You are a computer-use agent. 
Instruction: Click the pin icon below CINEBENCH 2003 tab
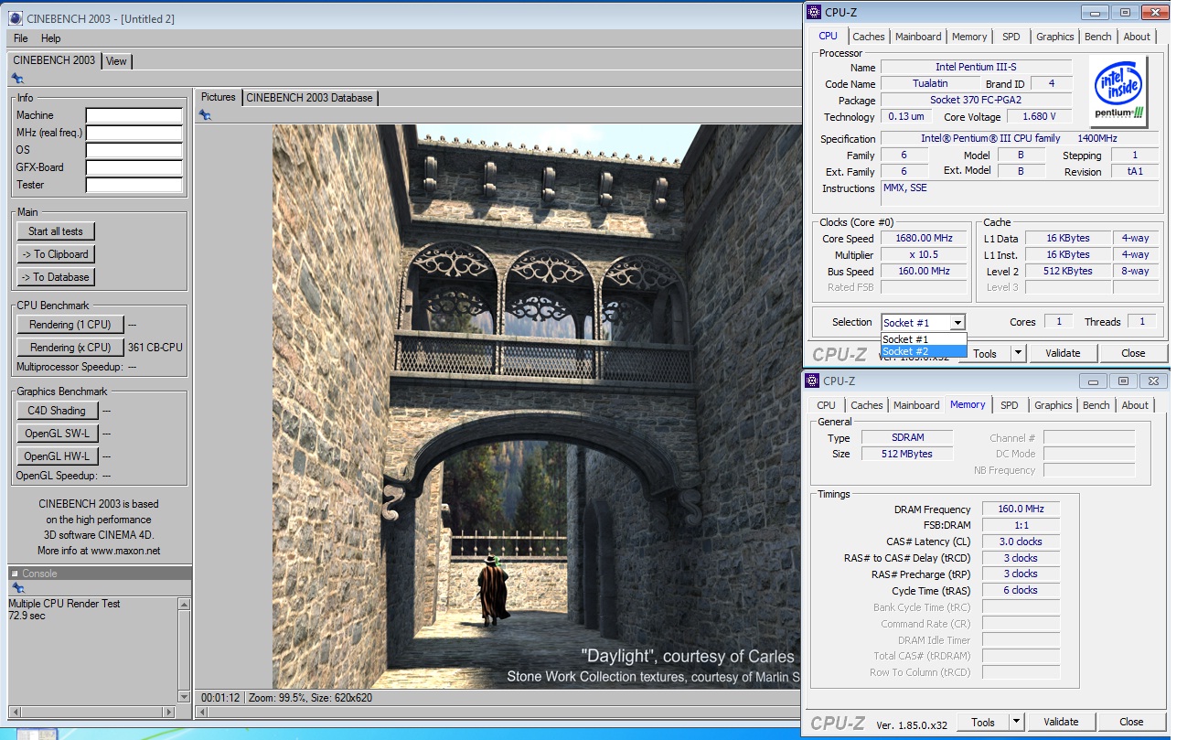point(17,79)
